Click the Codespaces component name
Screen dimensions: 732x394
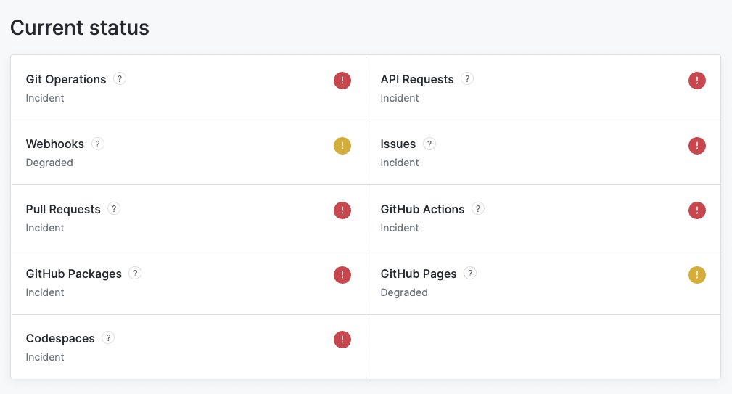pyautogui.click(x=60, y=338)
